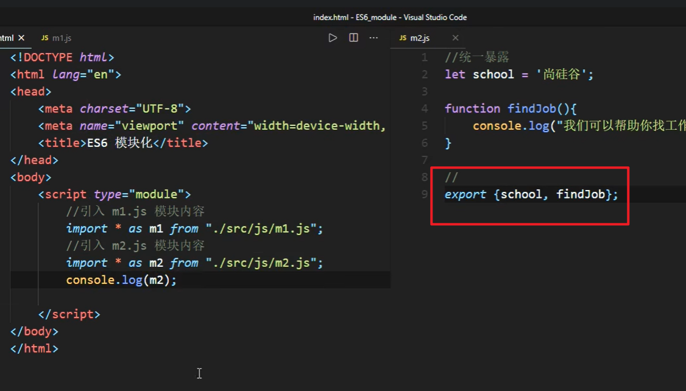686x391 pixels.
Task: Click line number 9 in m2.js gutter
Action: (425, 194)
